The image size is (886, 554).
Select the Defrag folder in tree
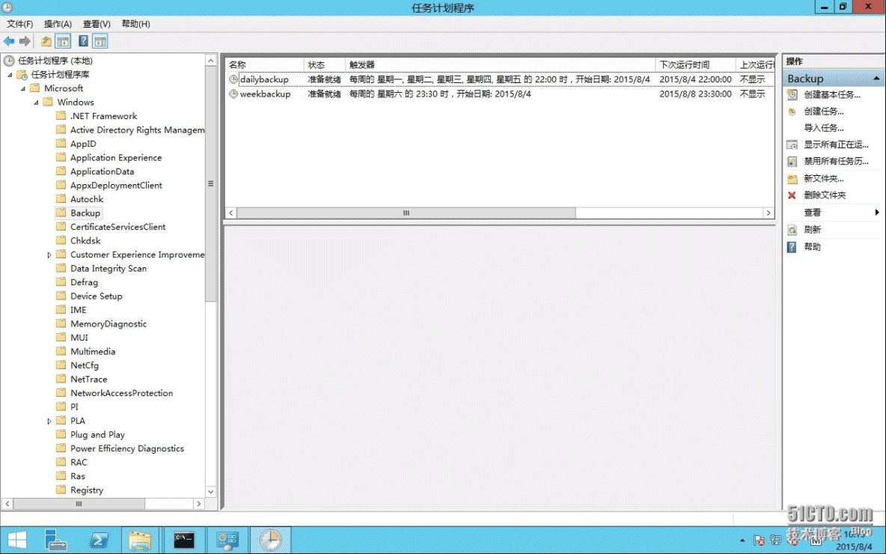(x=84, y=282)
